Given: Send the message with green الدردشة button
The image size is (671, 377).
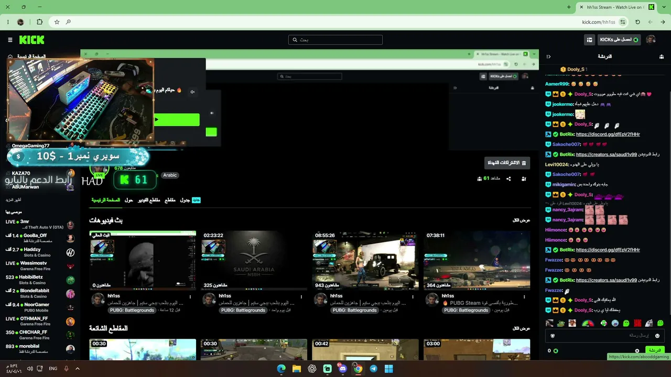Looking at the screenshot, I should pos(655,350).
